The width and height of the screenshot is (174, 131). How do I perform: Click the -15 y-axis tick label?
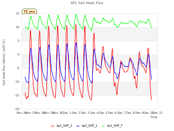click(17, 95)
